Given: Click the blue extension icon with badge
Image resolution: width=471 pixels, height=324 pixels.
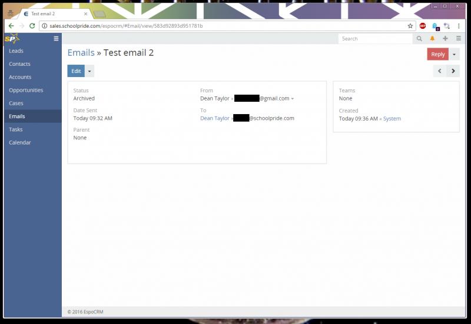Looking at the screenshot, I should point(435,26).
